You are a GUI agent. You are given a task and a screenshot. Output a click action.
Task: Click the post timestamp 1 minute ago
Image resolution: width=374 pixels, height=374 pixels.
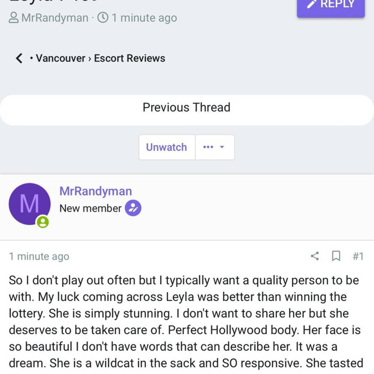tap(39, 257)
